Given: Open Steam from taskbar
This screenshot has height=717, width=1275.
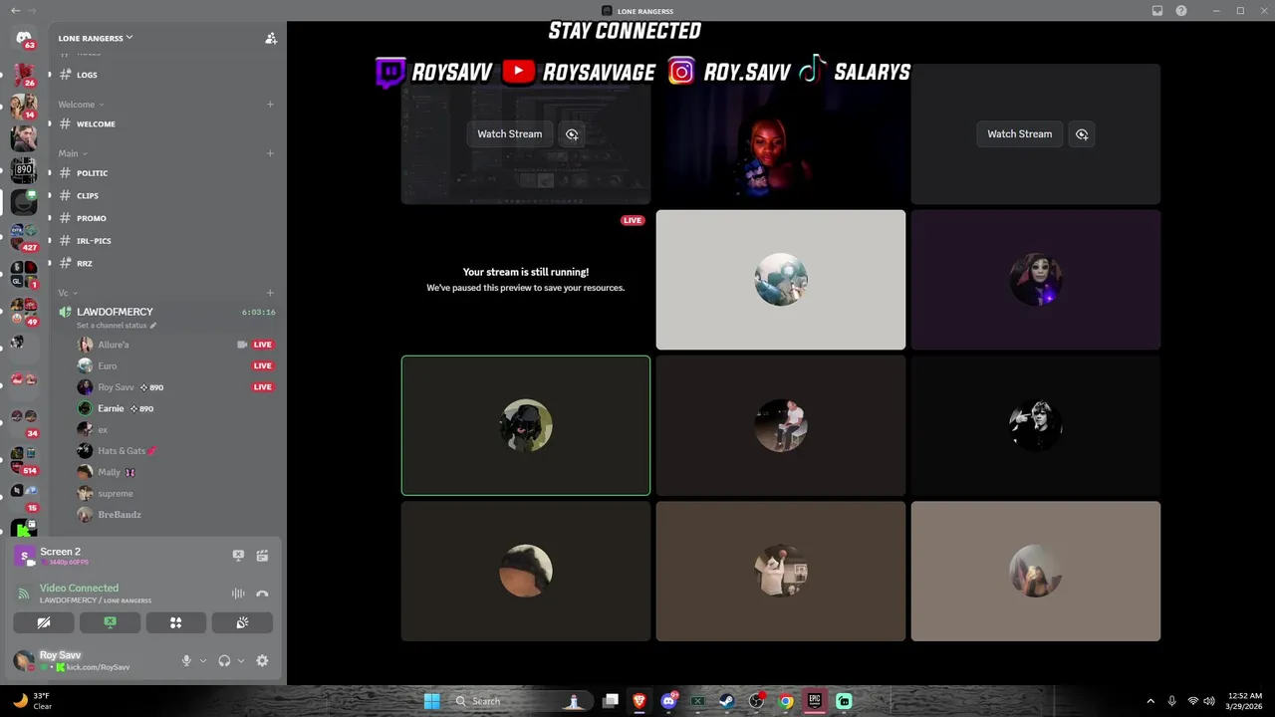Looking at the screenshot, I should click(x=727, y=701).
